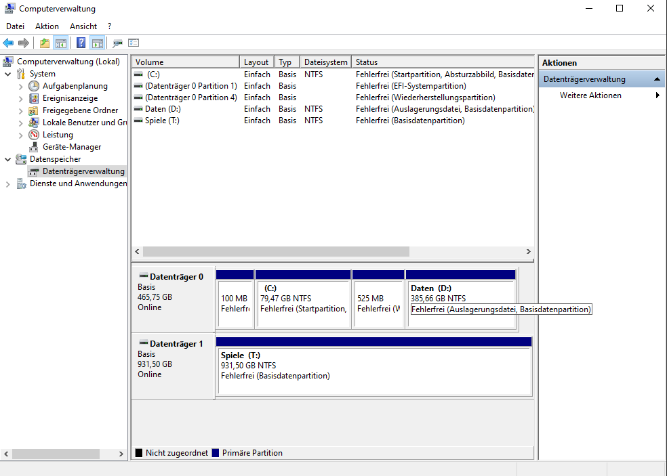Open the Datei menu
Screen dimensions: 667x476
click(16, 26)
